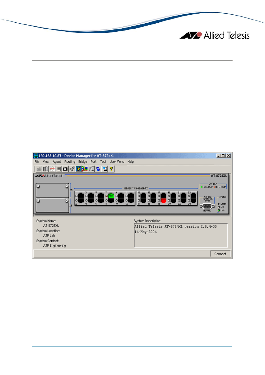This screenshot has height=375, width=265.
Task: Click inside the System Description text box
Action: (181, 235)
